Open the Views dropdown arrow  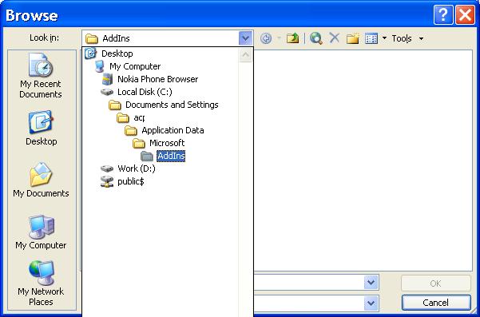click(x=384, y=38)
